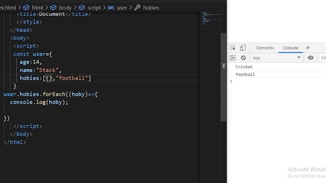Place cursor on "football" string in code
Image resolution: width=326 pixels, height=183 pixels.
(72, 78)
